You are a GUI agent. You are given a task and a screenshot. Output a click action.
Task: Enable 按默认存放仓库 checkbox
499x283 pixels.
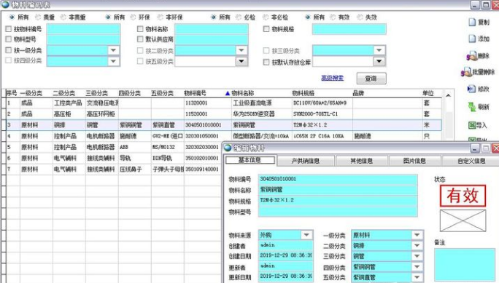click(266, 62)
